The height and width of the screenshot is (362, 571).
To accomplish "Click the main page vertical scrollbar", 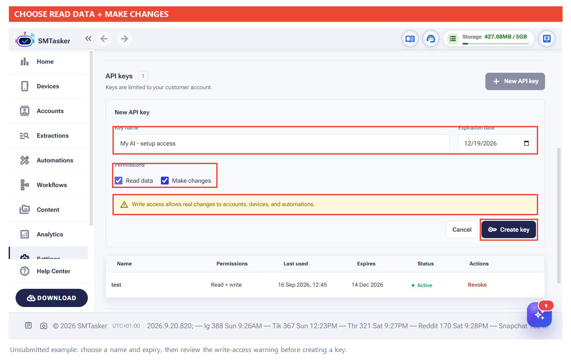I will point(558,216).
